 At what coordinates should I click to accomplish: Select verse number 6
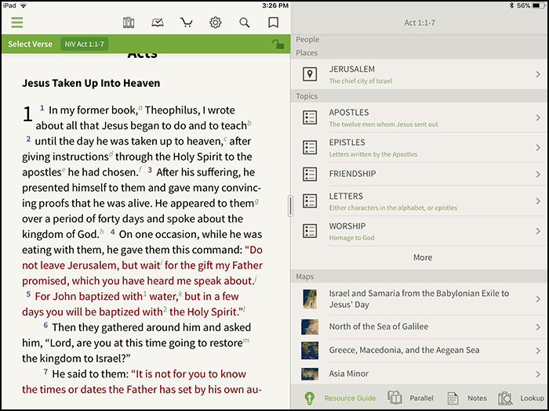[45, 326]
